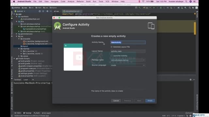Open the Build menu
The width and height of the screenshot is (209, 117).
click(x=88, y=1)
